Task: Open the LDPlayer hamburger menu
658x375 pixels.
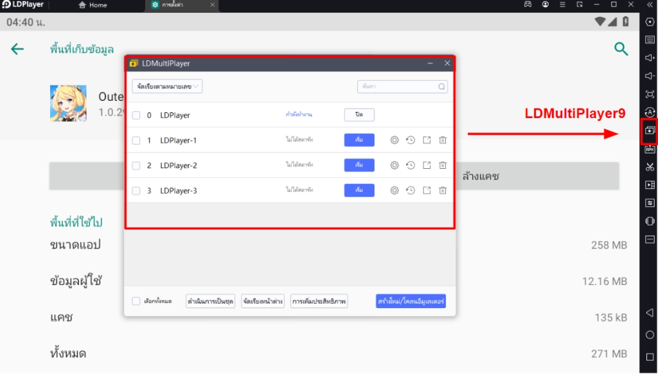Action: [562, 4]
